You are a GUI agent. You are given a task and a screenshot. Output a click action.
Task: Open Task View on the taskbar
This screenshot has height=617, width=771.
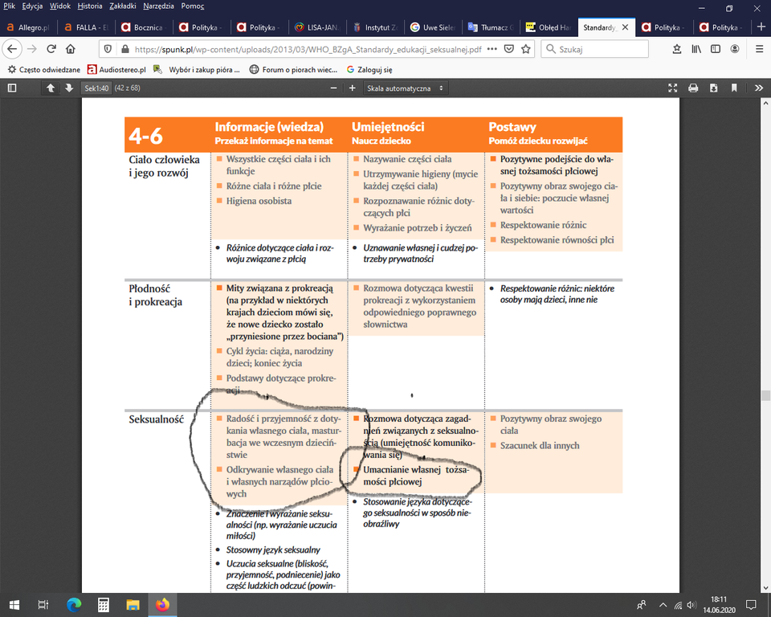[x=43, y=605]
